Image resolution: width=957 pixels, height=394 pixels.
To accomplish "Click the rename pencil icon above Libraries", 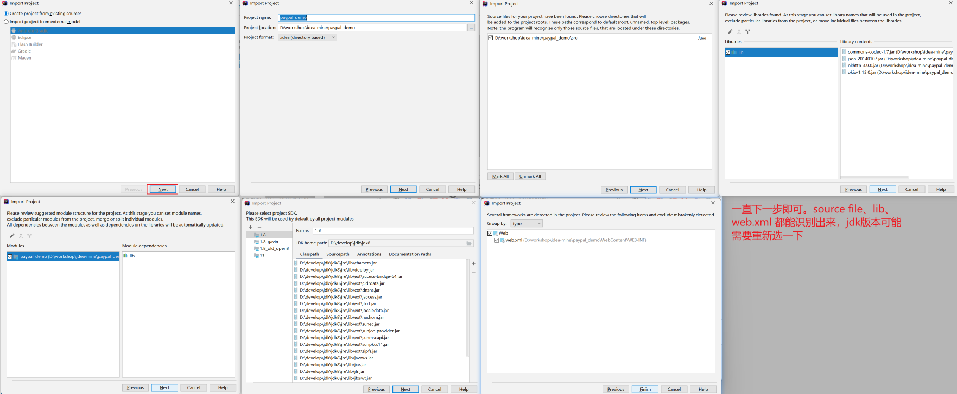I will (730, 32).
